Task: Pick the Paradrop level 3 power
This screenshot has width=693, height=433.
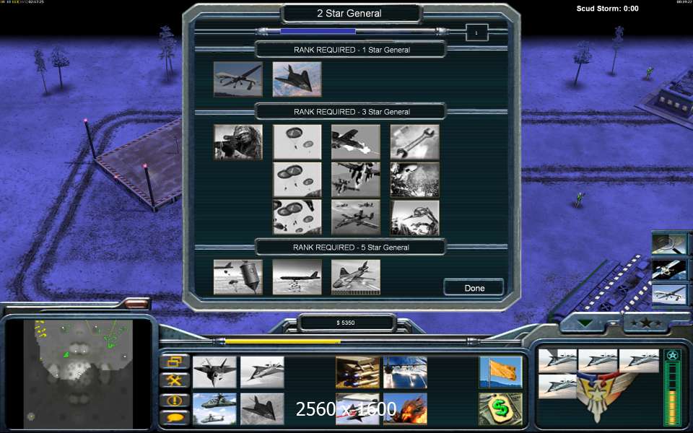Action: pyautogui.click(x=297, y=217)
